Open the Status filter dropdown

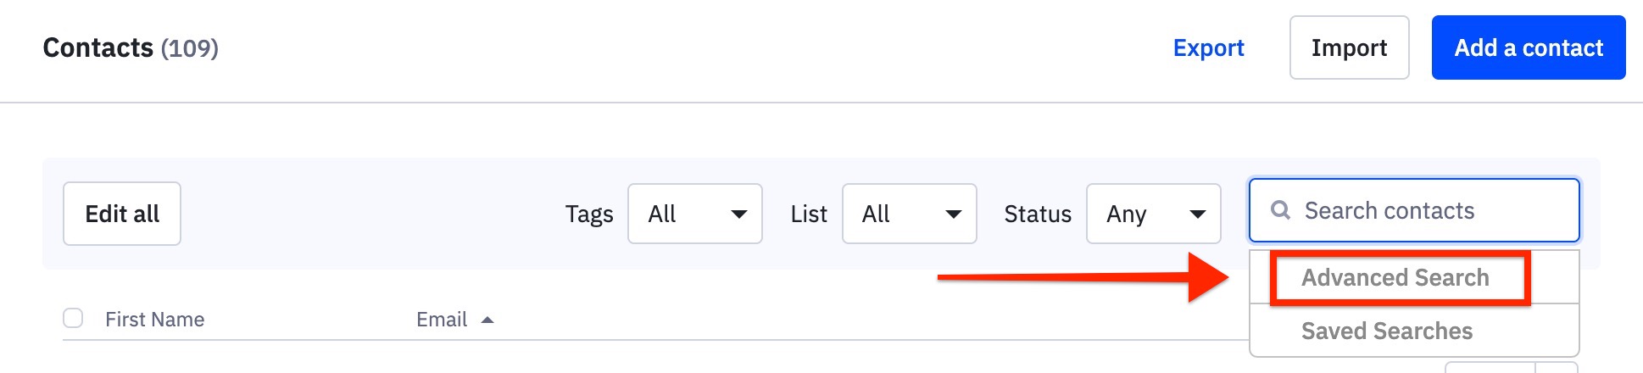tap(1154, 214)
